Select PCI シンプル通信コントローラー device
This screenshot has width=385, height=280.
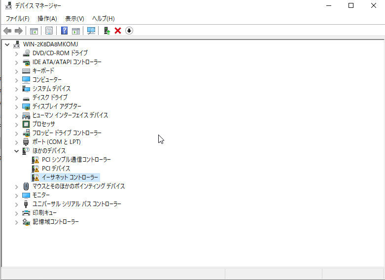pos(76,160)
